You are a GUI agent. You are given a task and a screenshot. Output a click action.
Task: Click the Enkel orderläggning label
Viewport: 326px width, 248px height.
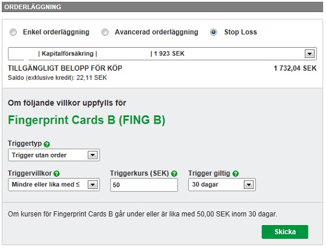click(56, 32)
